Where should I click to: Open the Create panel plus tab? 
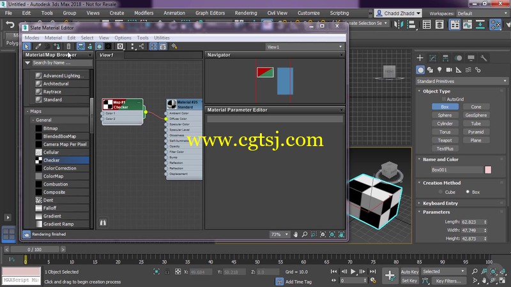coord(420,58)
